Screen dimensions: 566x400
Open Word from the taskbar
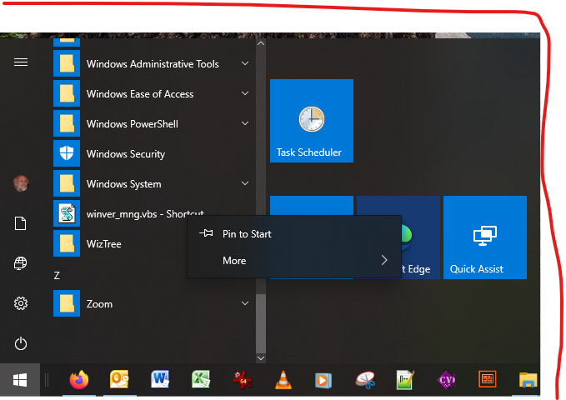pyautogui.click(x=160, y=380)
